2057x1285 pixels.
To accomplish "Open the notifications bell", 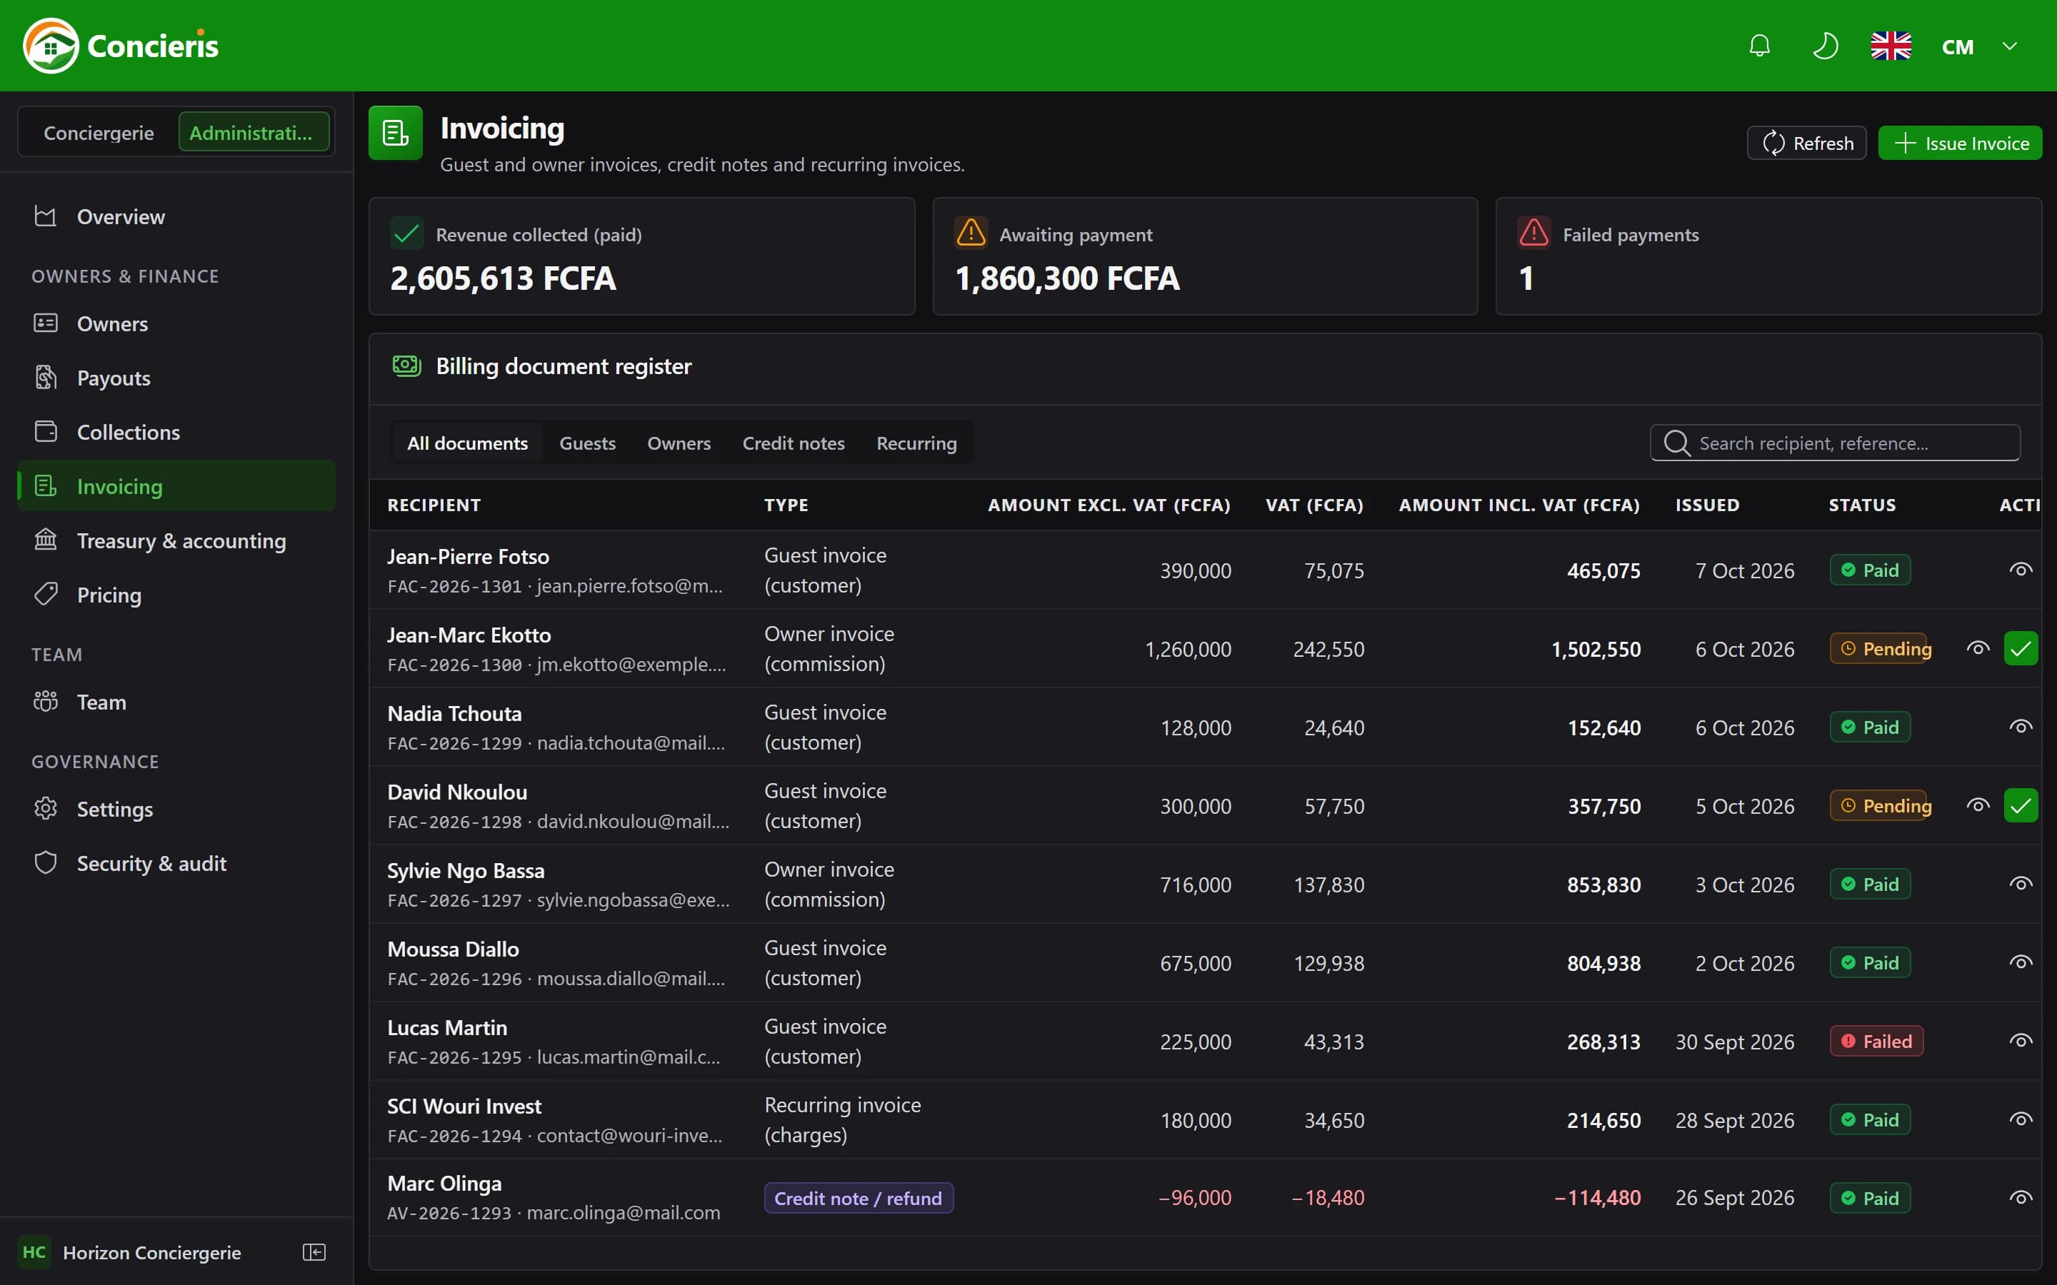I will [1759, 46].
